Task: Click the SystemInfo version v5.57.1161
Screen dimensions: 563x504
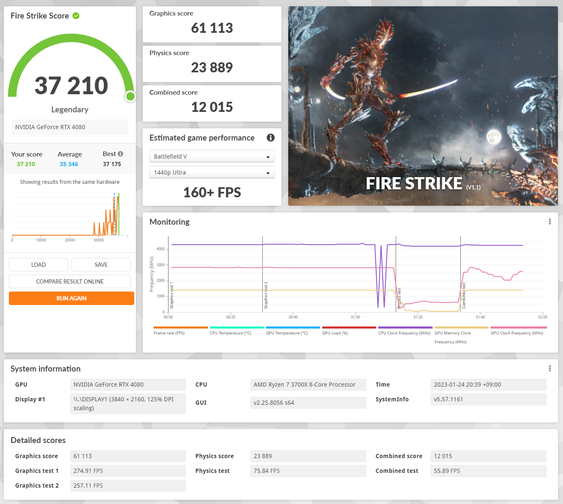Action: click(x=489, y=399)
